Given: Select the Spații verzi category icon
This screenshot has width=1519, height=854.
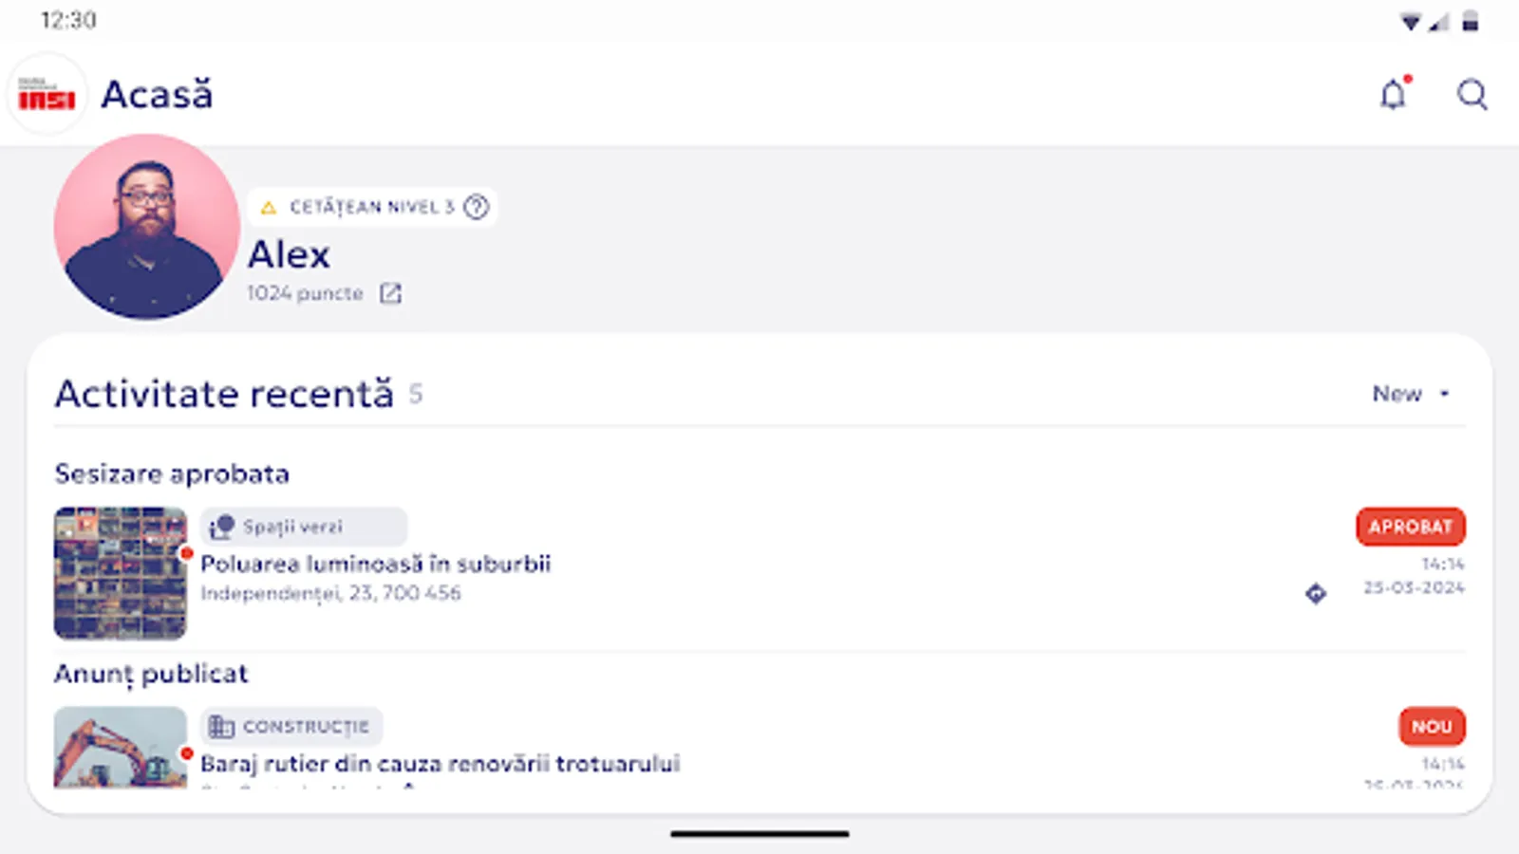Looking at the screenshot, I should 222,526.
